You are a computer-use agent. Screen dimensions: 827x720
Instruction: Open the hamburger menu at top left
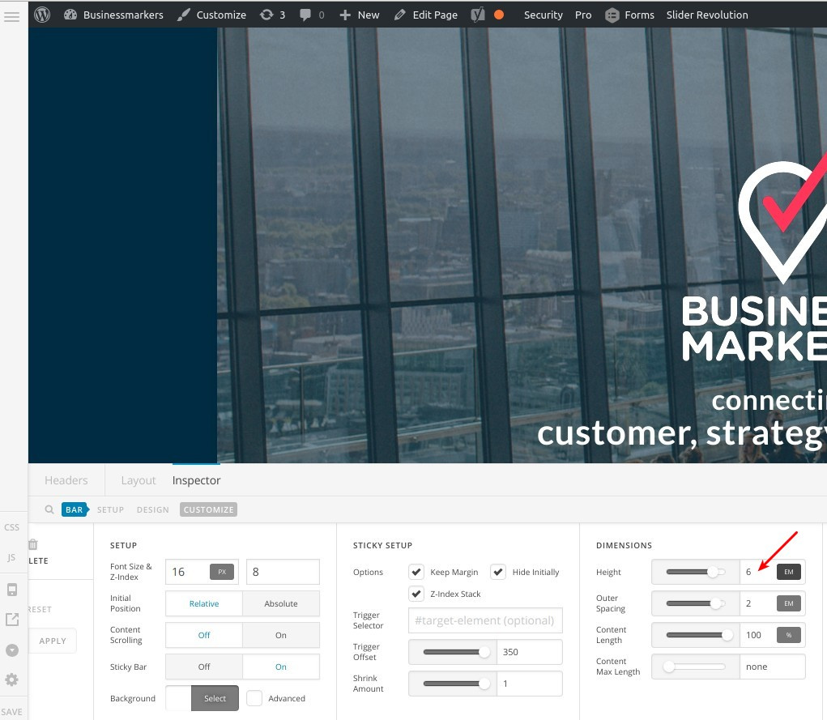(12, 15)
